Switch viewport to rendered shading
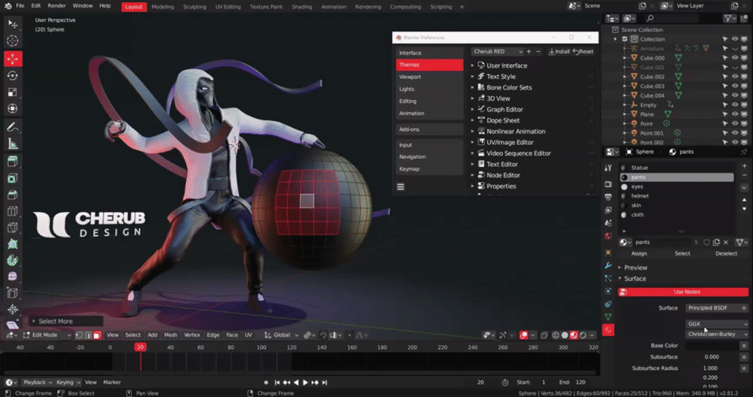 pos(583,335)
